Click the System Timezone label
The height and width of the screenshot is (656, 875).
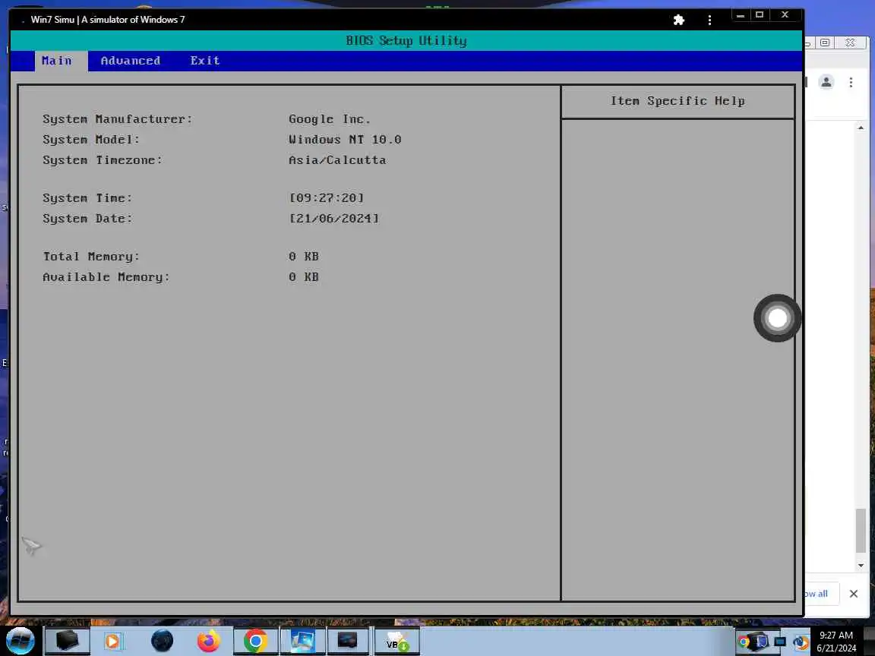tap(102, 160)
